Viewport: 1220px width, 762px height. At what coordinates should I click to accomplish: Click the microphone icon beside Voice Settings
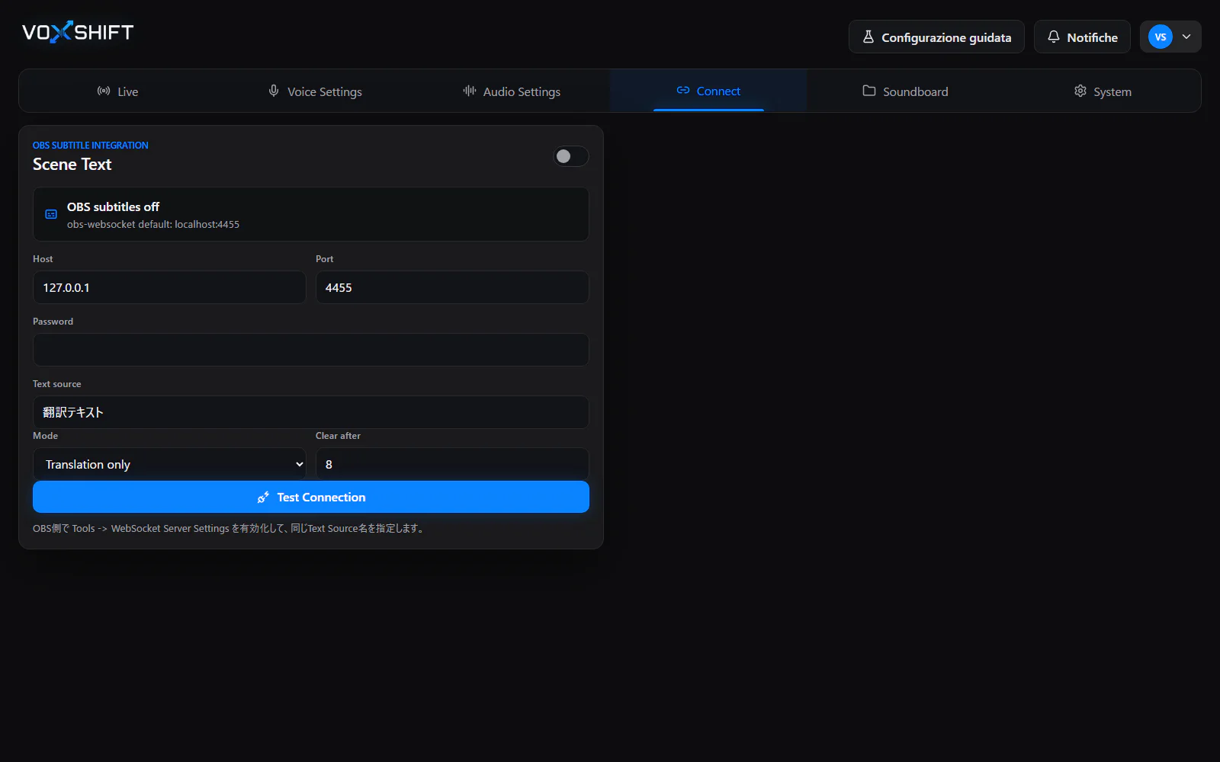click(274, 91)
